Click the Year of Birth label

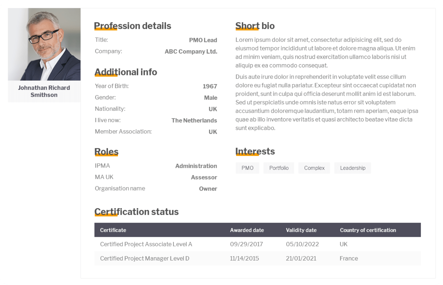click(x=112, y=86)
